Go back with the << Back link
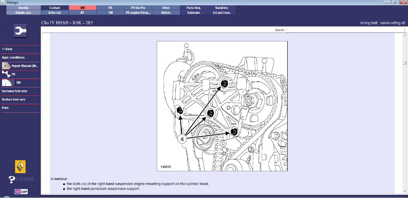This screenshot has height=198, width=408. [7, 49]
